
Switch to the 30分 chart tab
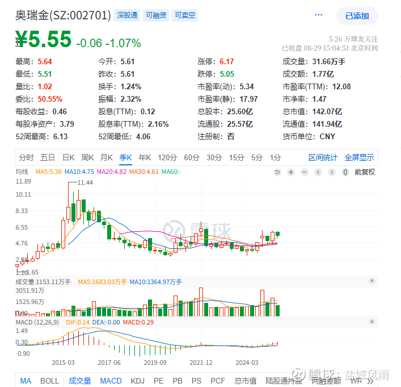[214, 157]
